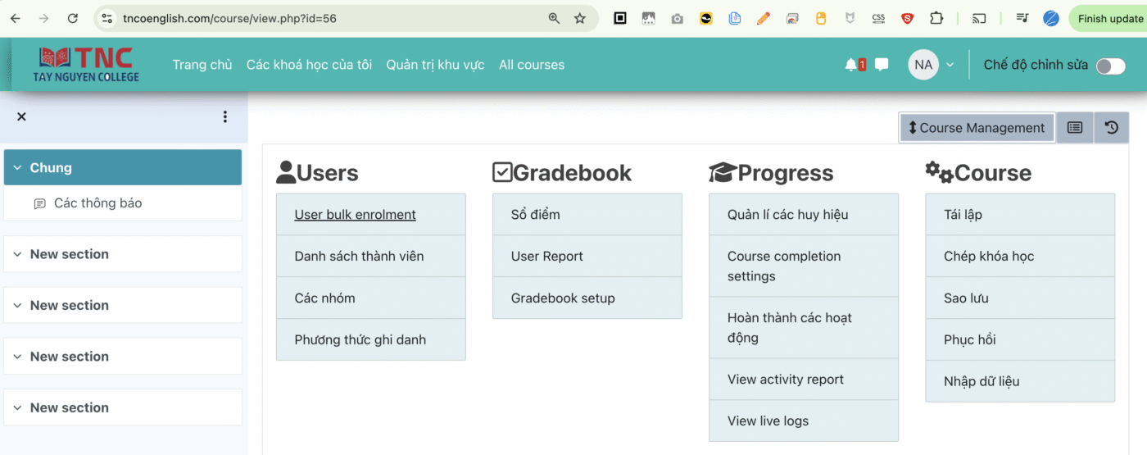Close the course index sidebar

[22, 116]
